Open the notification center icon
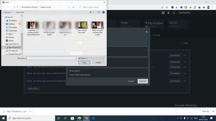 coord(212,118)
